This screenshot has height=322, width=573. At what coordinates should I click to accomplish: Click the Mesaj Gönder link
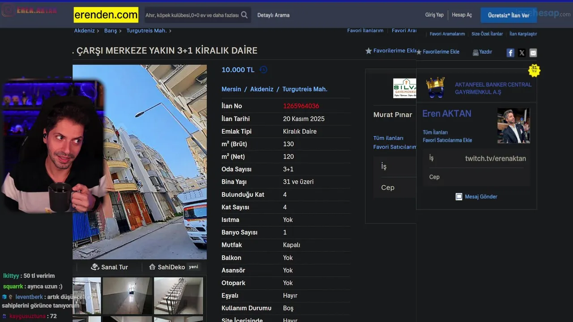click(481, 197)
